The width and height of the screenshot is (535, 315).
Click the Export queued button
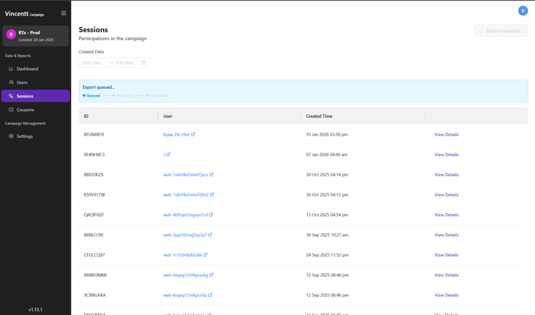point(501,31)
